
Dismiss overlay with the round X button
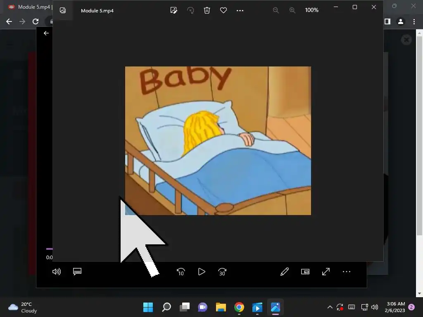pos(406,40)
